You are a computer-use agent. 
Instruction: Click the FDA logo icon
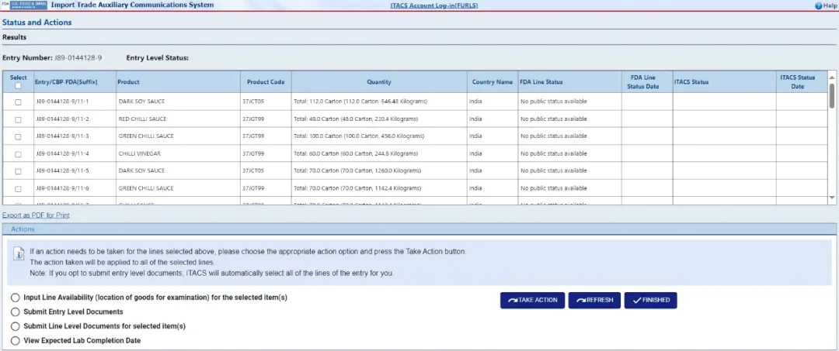pyautogui.click(x=24, y=5)
